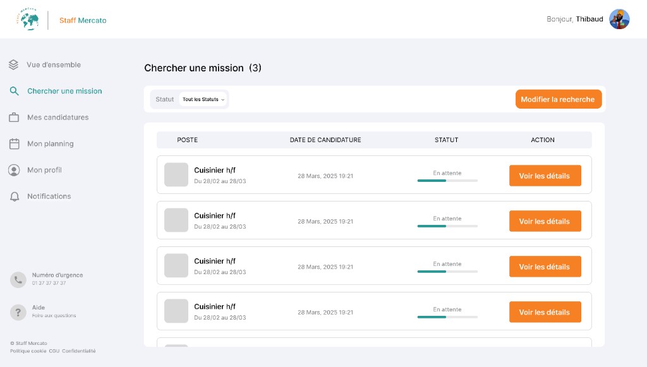
Task: Open the Vue d'ensemble menu item
Action: click(x=54, y=64)
